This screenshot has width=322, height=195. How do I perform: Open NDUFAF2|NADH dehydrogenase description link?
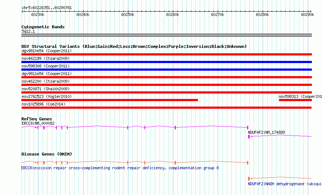click(x=285, y=184)
